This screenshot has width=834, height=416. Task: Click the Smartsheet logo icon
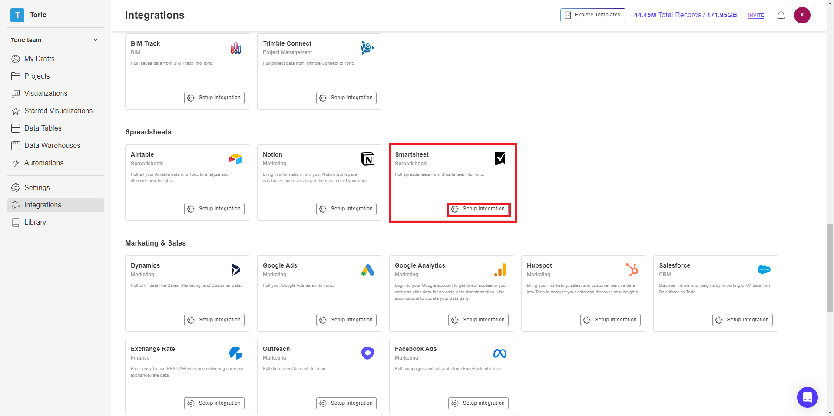click(500, 159)
